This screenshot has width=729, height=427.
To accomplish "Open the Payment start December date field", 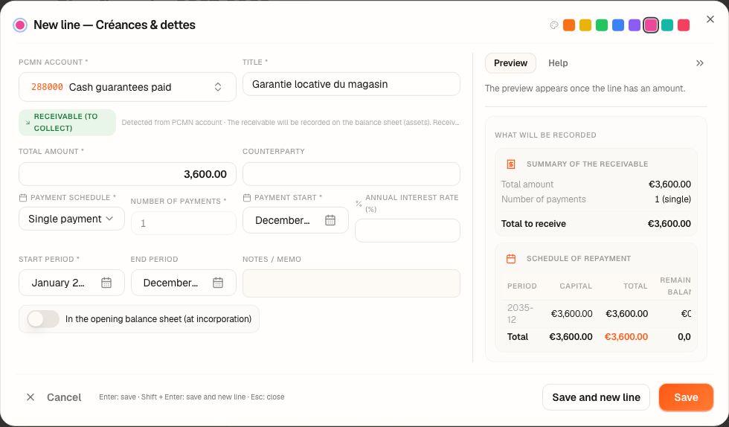I will (296, 220).
